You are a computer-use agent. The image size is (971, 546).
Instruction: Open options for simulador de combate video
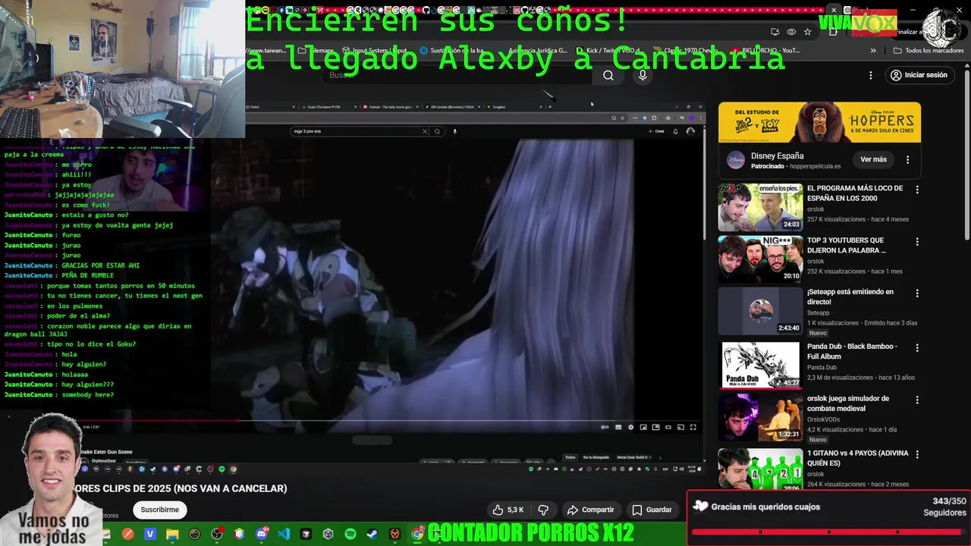tap(917, 400)
